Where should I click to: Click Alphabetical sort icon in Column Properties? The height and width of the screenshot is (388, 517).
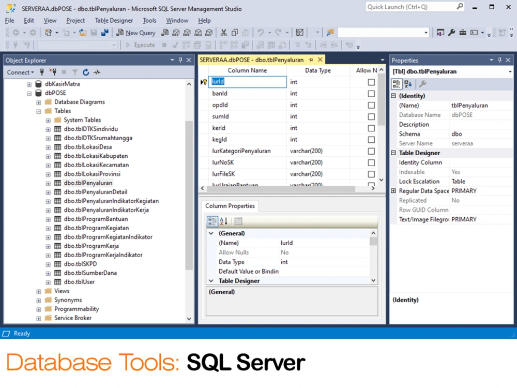click(223, 221)
